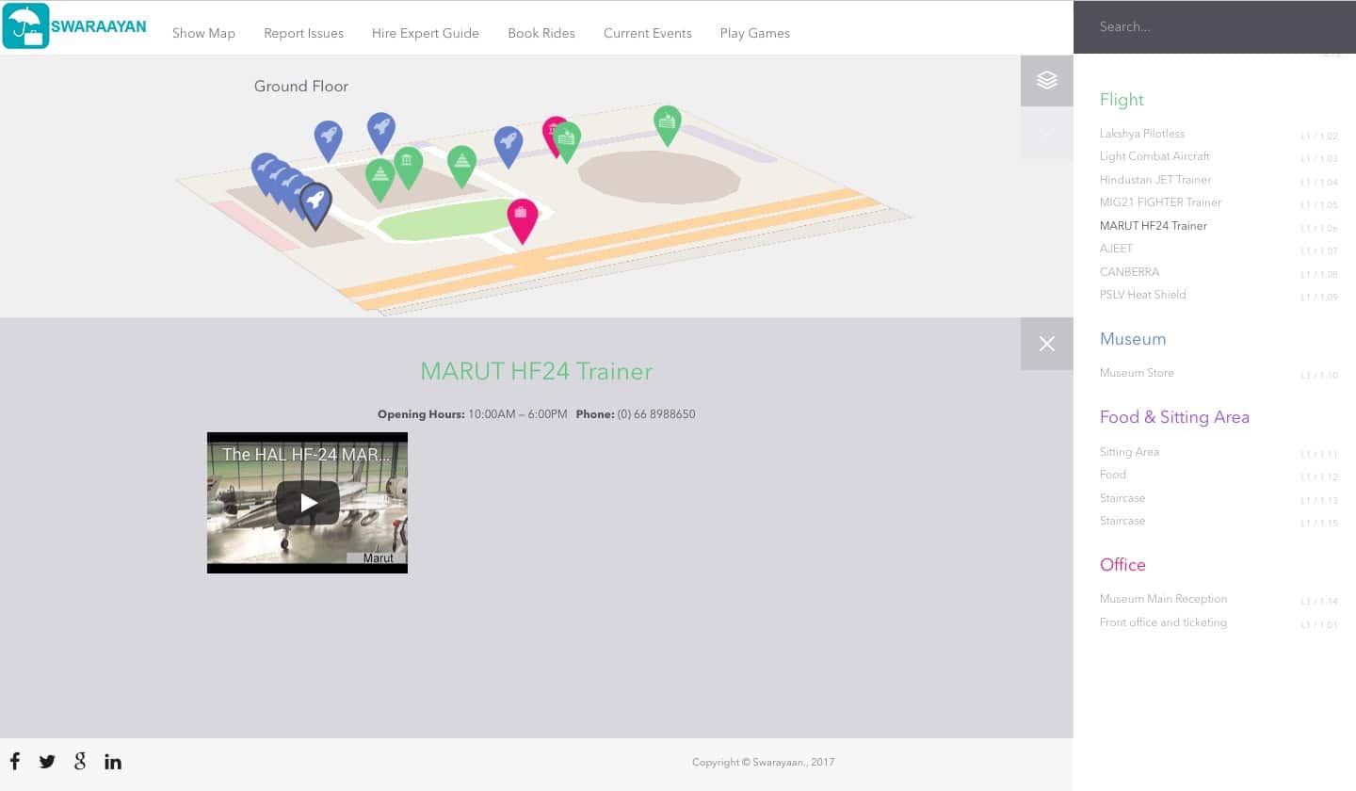
Task: Select the green museum building pin
Action: click(x=408, y=168)
